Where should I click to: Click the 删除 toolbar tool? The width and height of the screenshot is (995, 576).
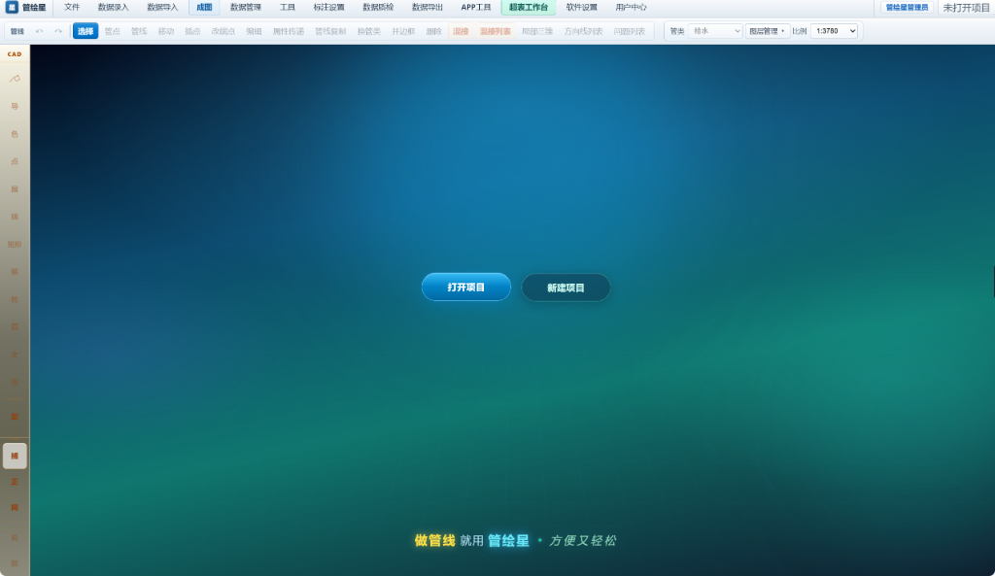point(434,31)
